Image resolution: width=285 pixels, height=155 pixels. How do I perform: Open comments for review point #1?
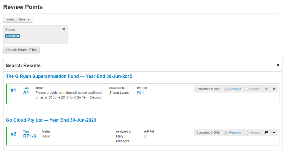click(x=267, y=89)
